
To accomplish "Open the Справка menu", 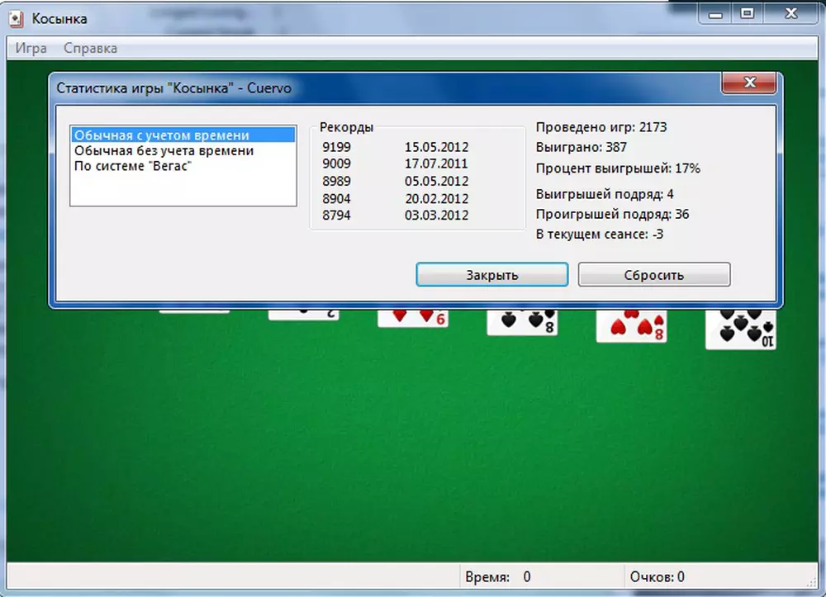I will (90, 48).
